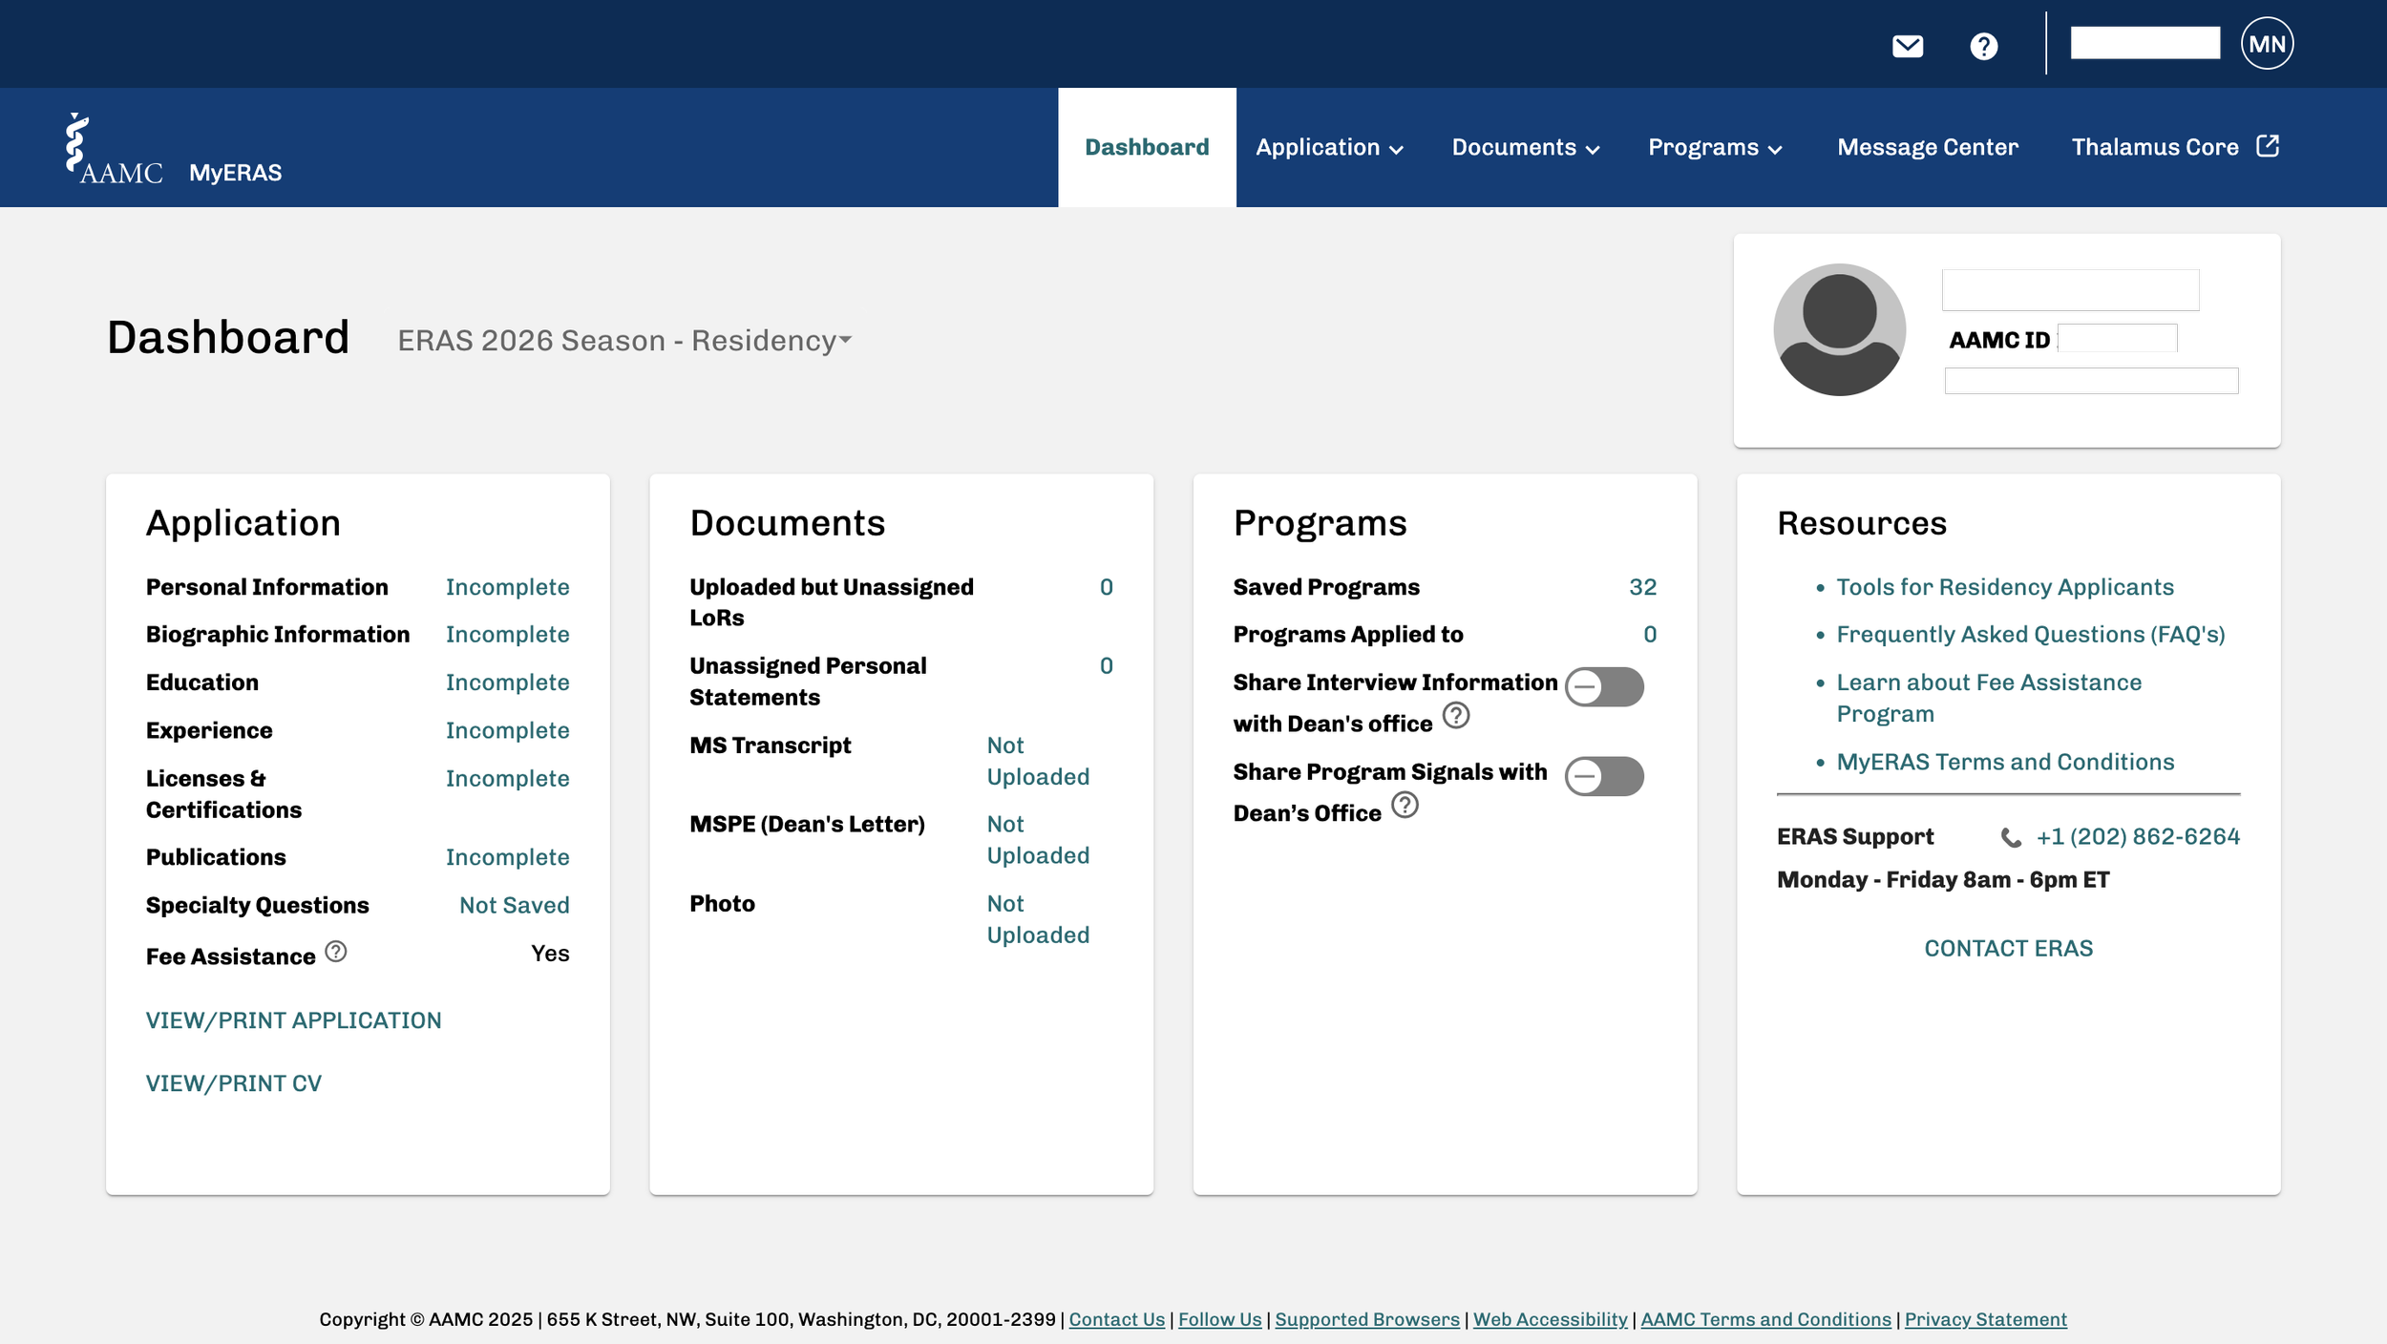Image resolution: width=2387 pixels, height=1344 pixels.
Task: Click Fee Assistance help icon
Action: [336, 952]
